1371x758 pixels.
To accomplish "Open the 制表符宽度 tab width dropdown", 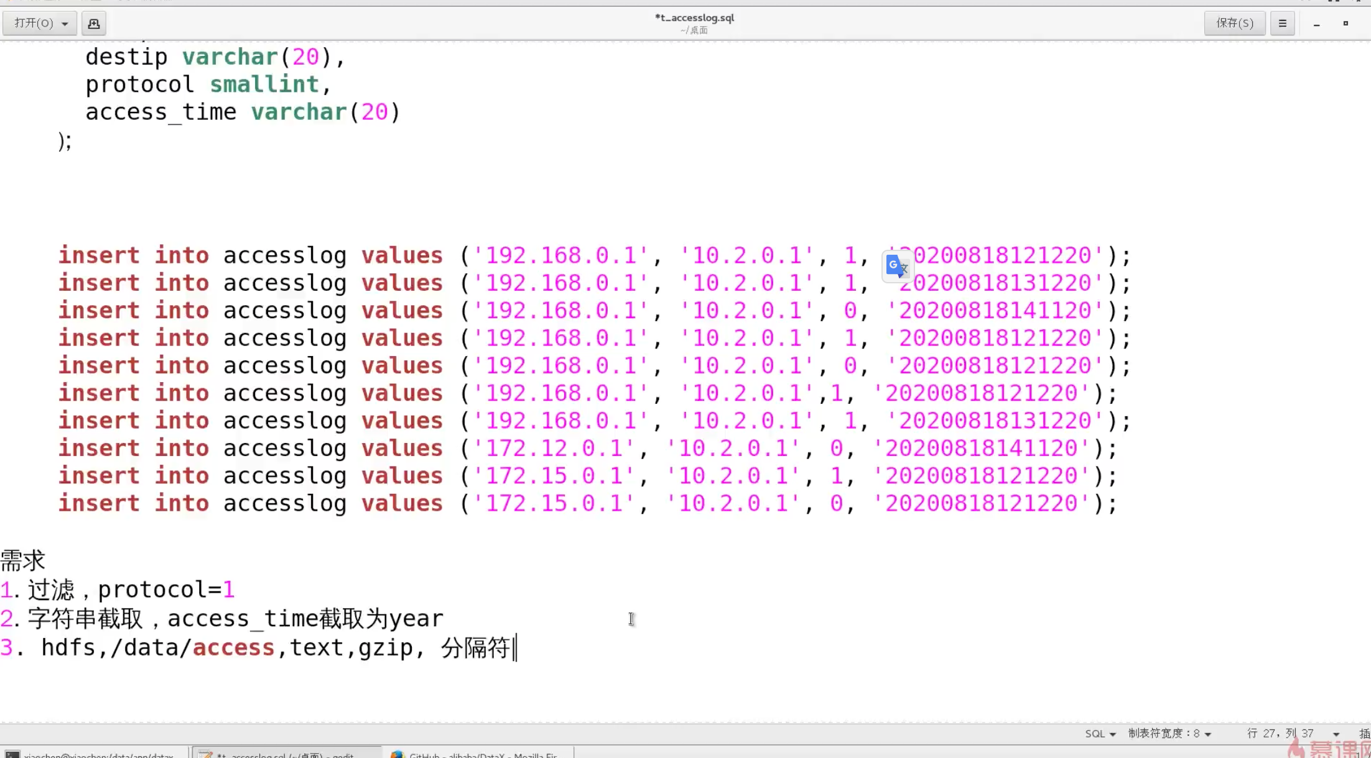I will (1169, 734).
